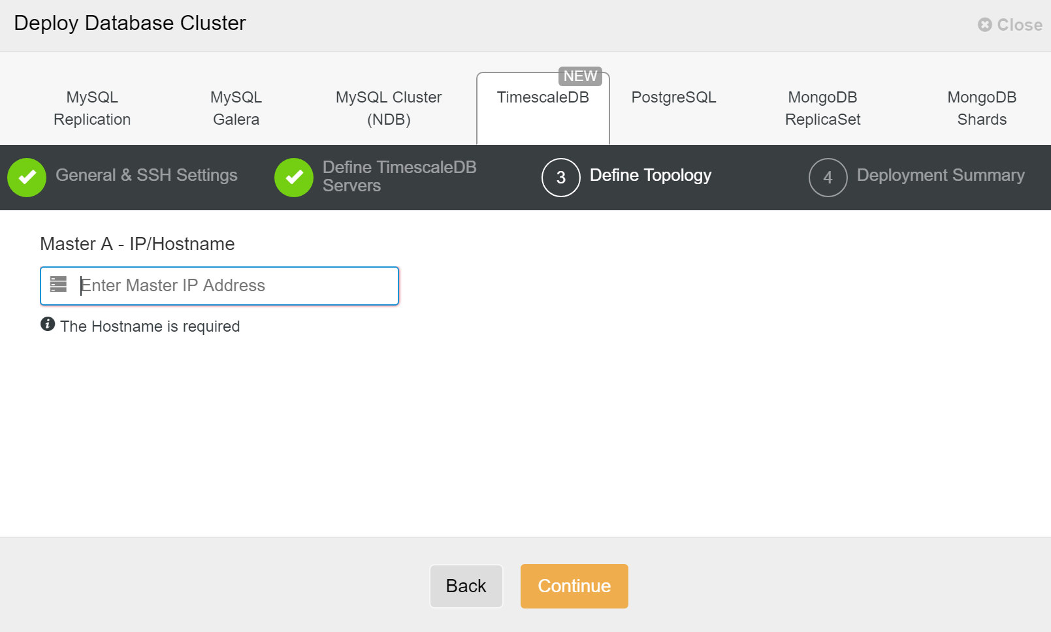Click the Continue button
The height and width of the screenshot is (632, 1051).
(574, 586)
